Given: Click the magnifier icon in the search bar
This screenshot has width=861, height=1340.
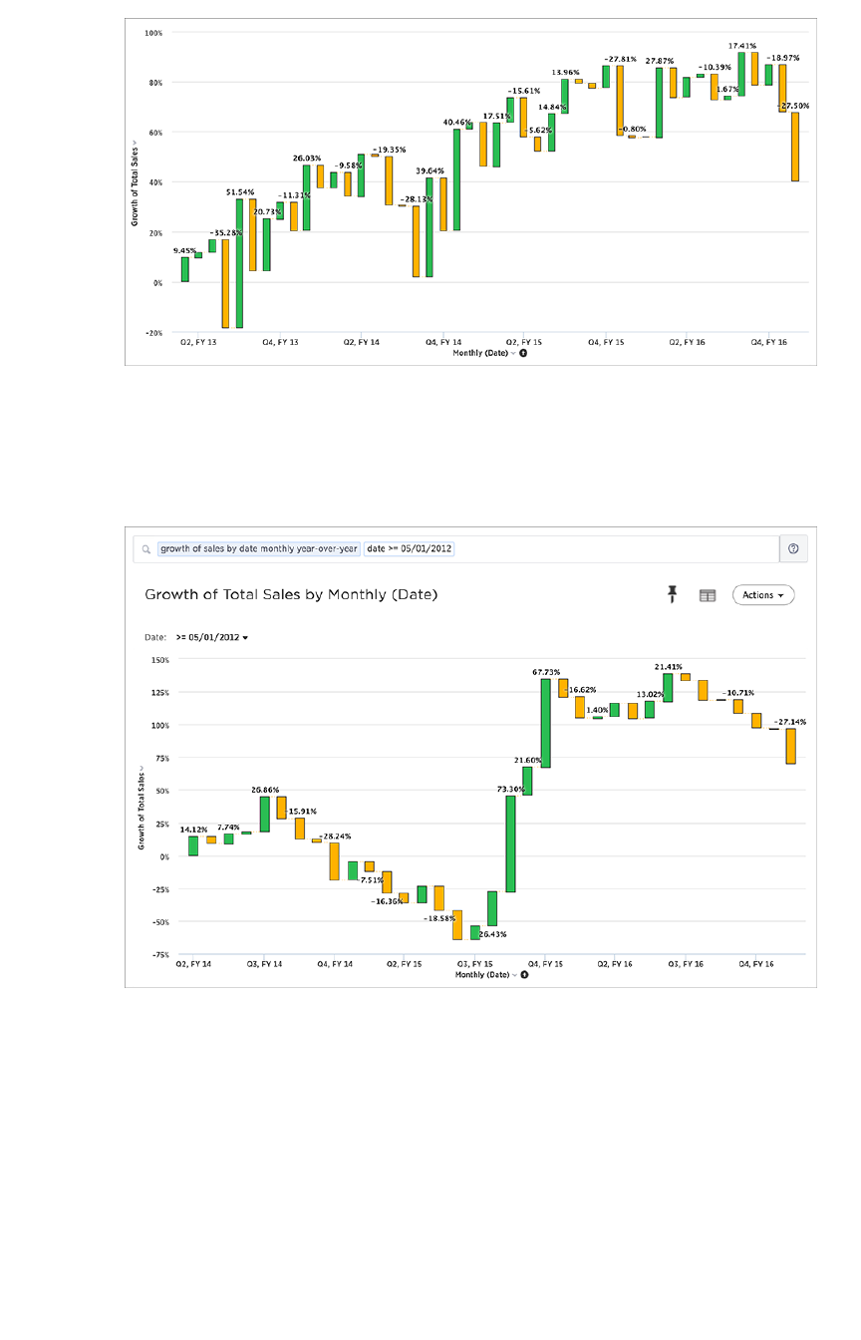Looking at the screenshot, I should point(146,549).
